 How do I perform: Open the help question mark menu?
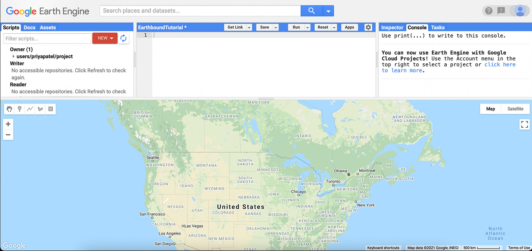[489, 11]
